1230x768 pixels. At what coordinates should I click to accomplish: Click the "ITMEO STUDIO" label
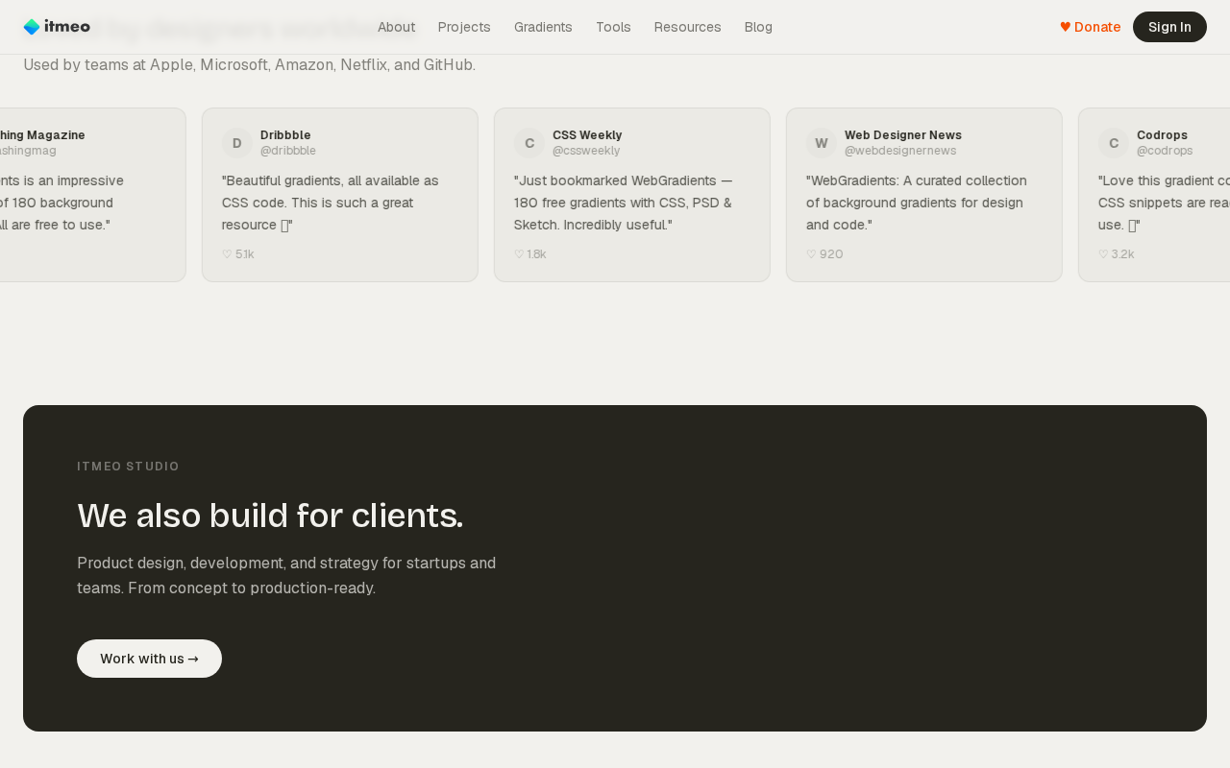[x=128, y=467]
